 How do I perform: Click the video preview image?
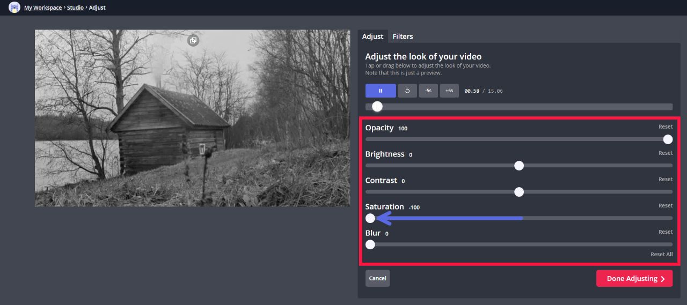pos(192,118)
